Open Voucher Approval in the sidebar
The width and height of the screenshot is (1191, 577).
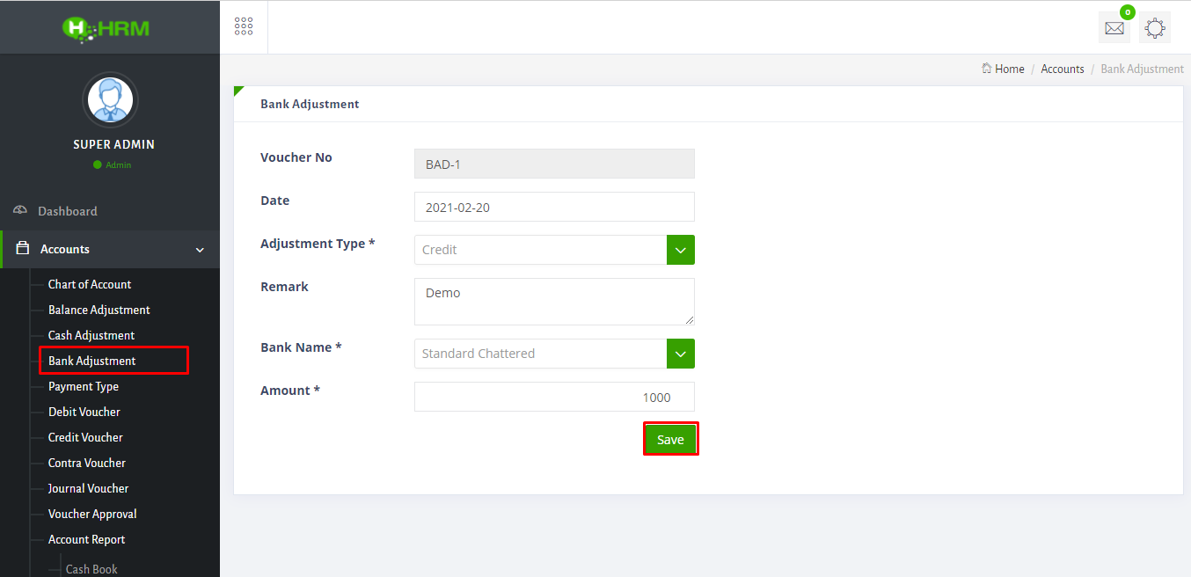[x=92, y=514]
